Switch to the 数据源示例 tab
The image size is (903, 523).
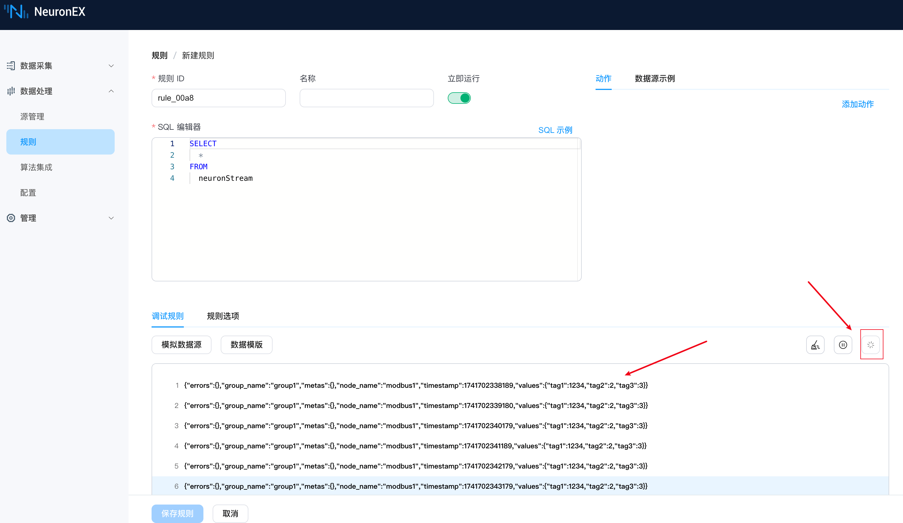[x=655, y=78]
